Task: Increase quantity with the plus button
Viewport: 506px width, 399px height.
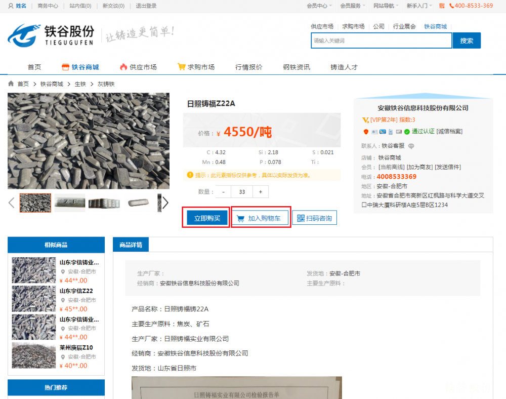Action: point(261,192)
